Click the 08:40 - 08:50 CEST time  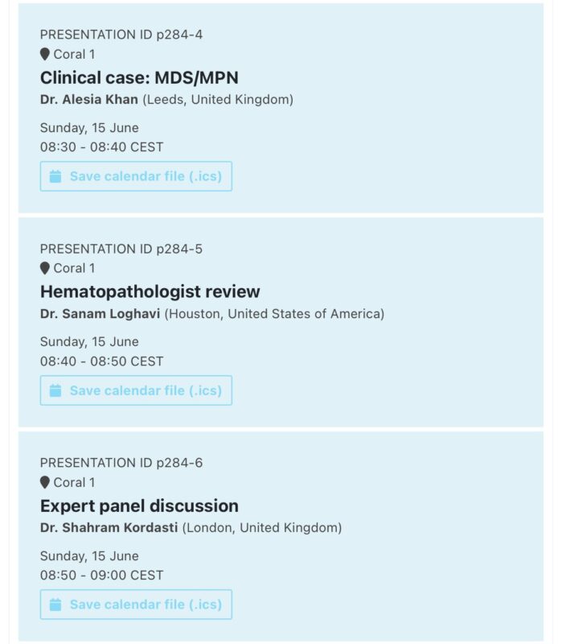point(102,361)
